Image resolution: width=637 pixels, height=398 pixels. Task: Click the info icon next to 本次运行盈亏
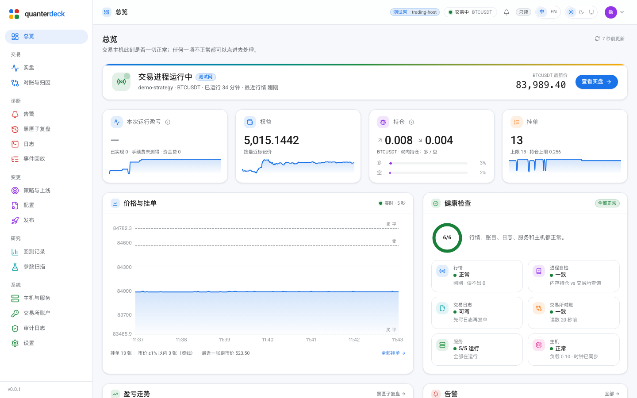pos(168,122)
